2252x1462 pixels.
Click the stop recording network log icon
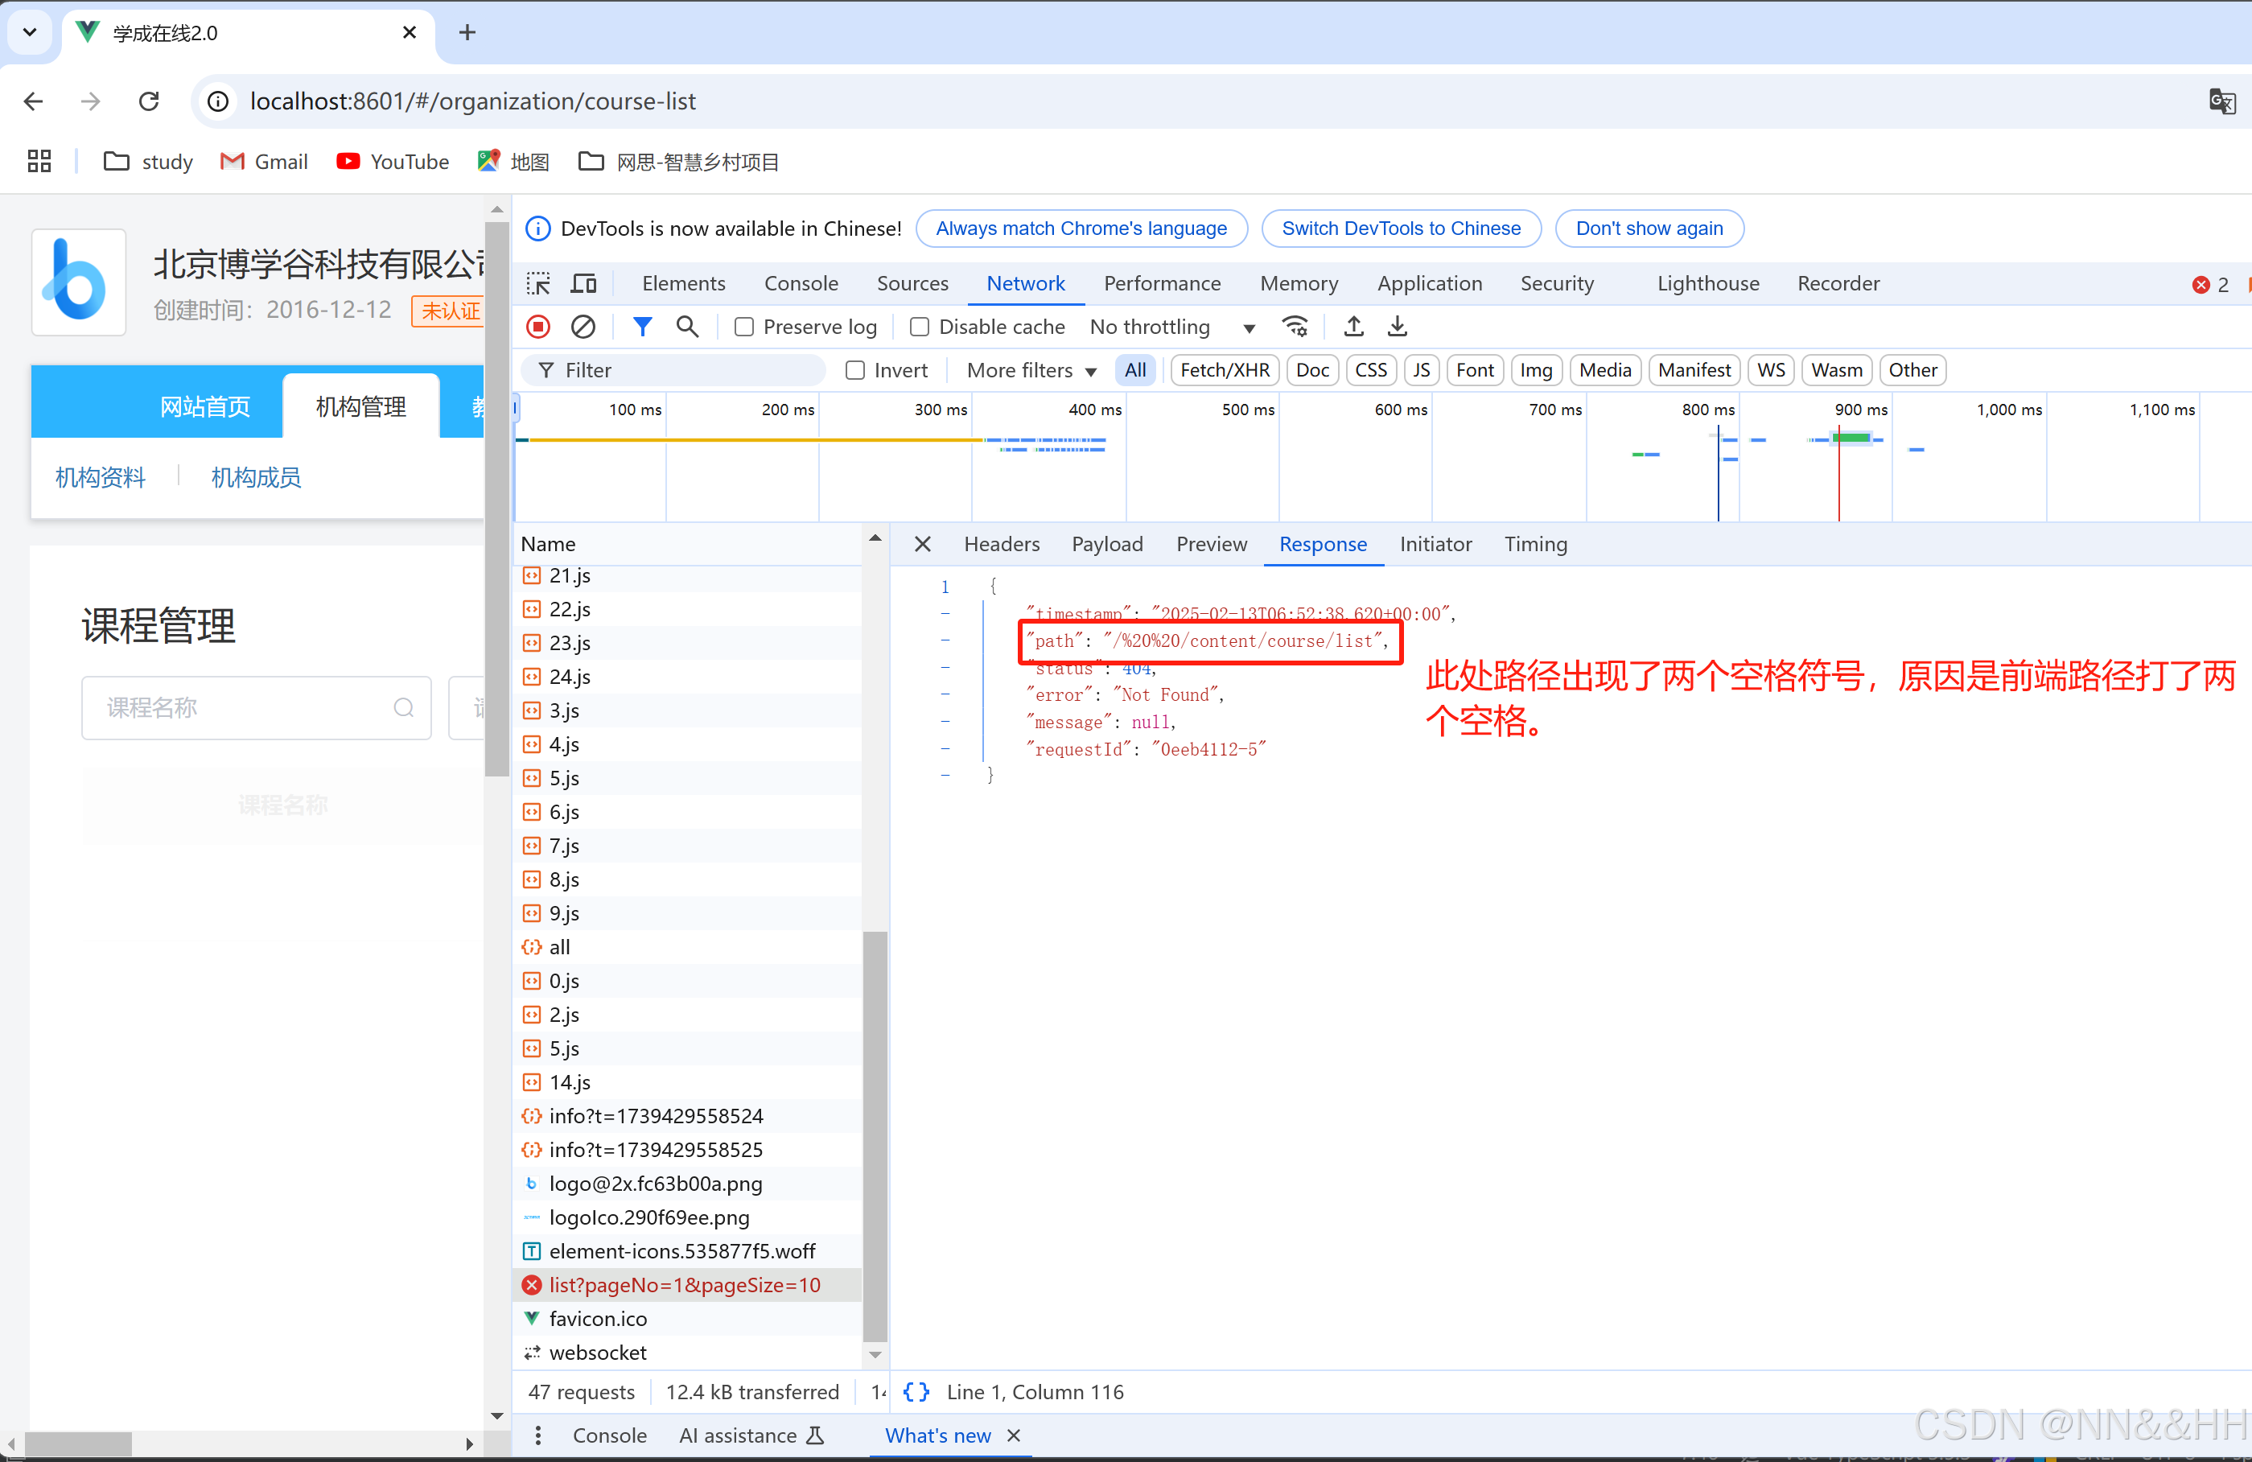tap(538, 327)
